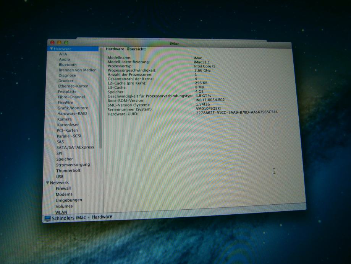Select Drucker in the hardware list

(x=66, y=81)
